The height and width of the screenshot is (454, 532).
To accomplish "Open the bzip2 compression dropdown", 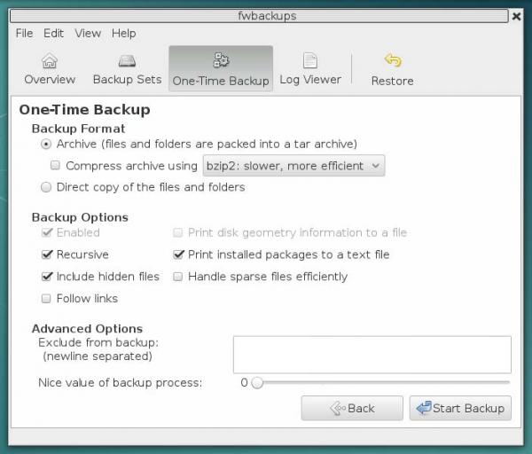I will [x=293, y=166].
